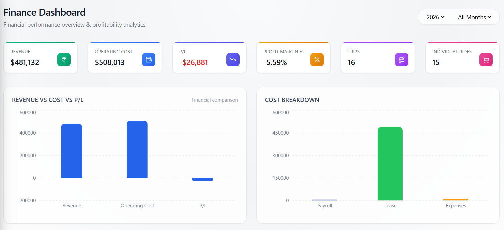Open the 2026 year dropdown
This screenshot has height=230, width=504.
tap(435, 17)
